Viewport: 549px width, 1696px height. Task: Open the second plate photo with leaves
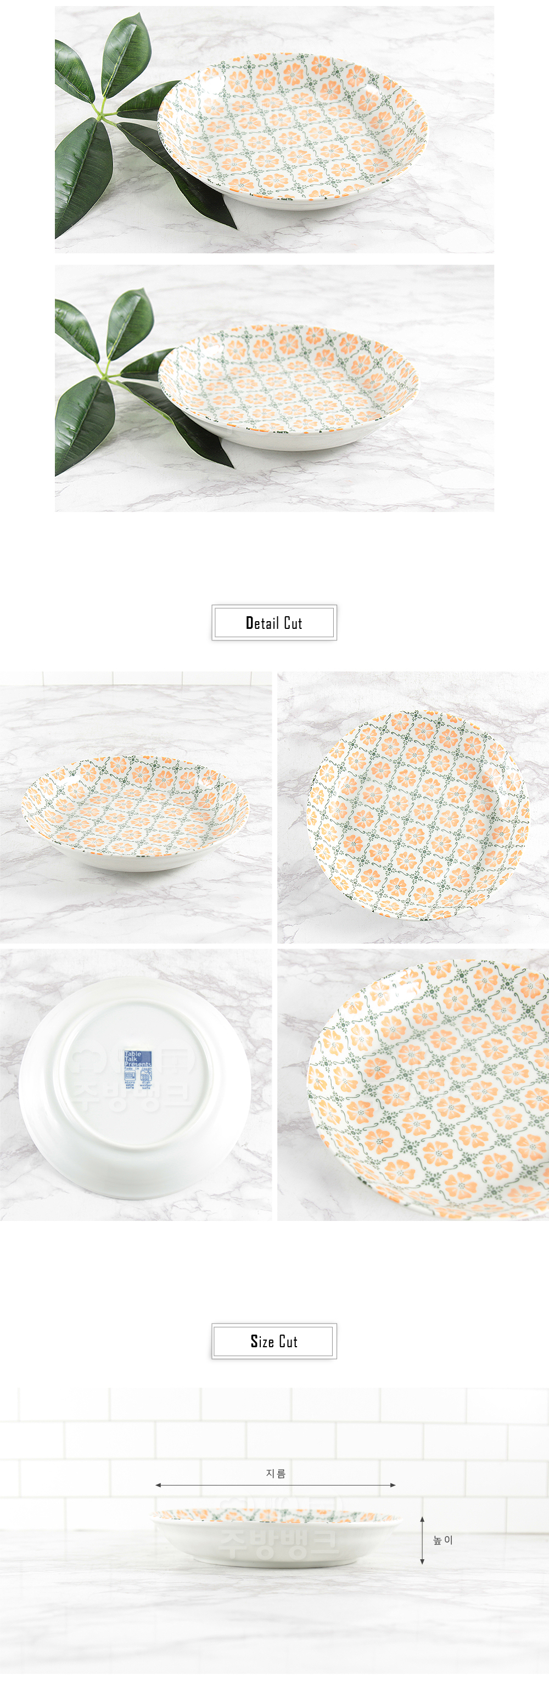coord(274,388)
